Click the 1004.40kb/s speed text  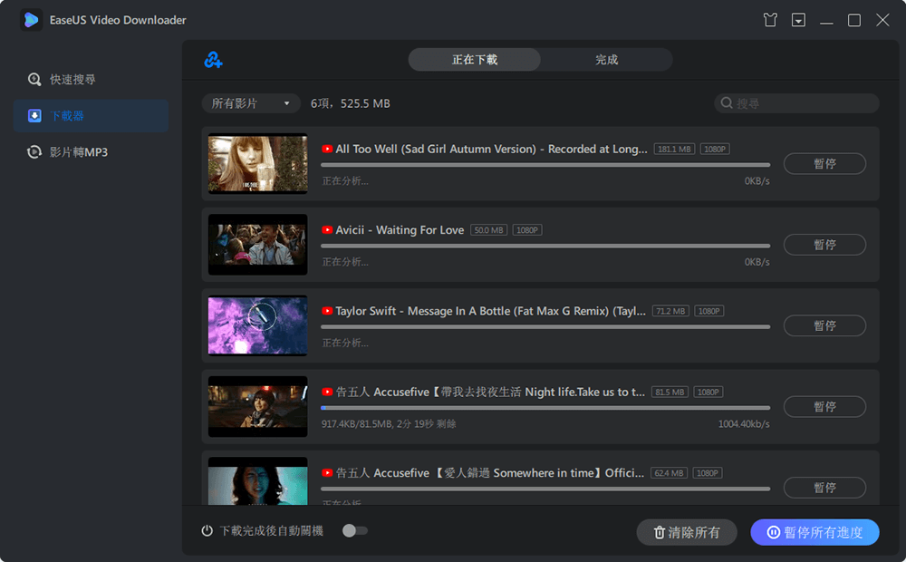pyautogui.click(x=744, y=424)
